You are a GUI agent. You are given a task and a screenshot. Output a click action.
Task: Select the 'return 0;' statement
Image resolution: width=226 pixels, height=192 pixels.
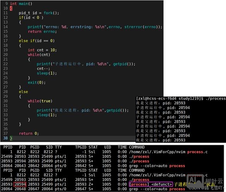(x=29, y=133)
